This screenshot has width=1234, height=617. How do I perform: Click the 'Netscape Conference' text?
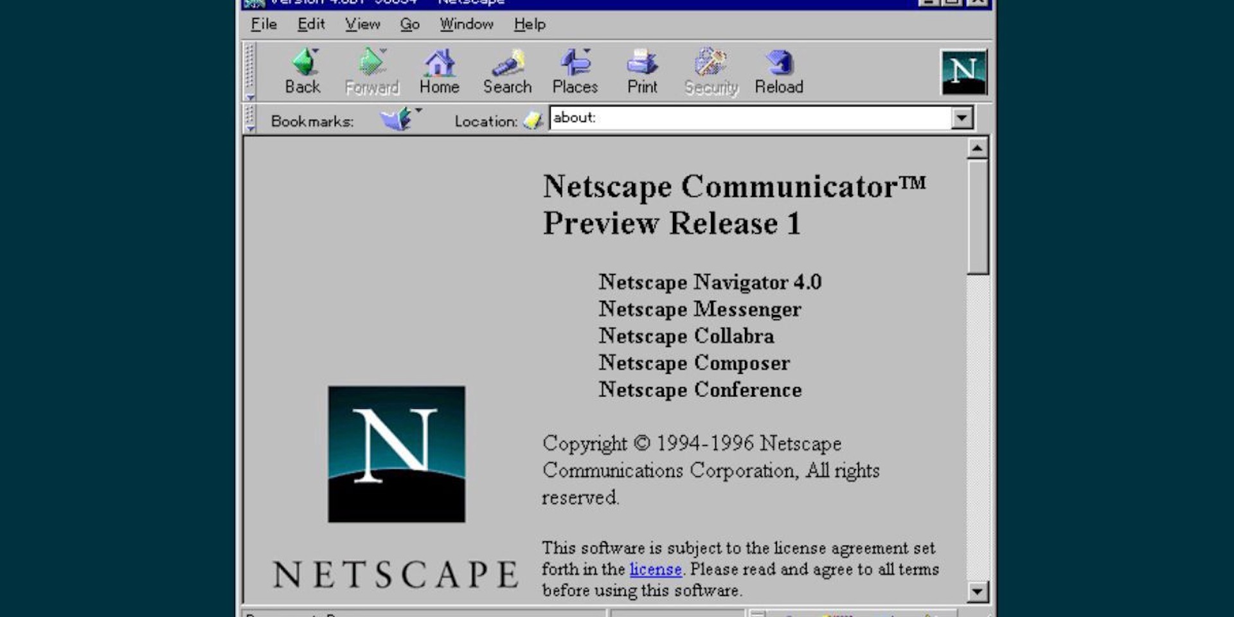[700, 390]
